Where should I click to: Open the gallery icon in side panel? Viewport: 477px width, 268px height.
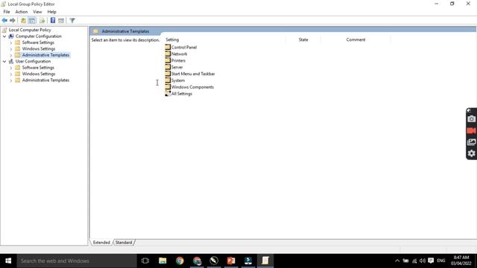pyautogui.click(x=472, y=142)
